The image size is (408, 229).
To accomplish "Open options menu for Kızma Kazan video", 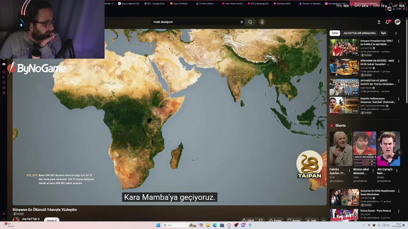I will pos(398,211).
